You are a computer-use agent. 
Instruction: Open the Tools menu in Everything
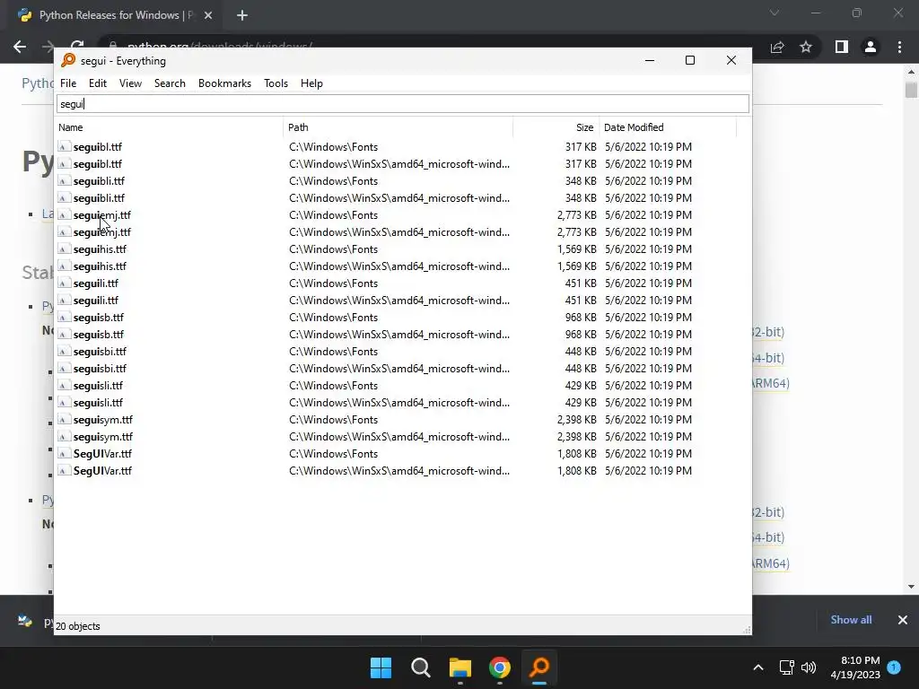coord(276,83)
